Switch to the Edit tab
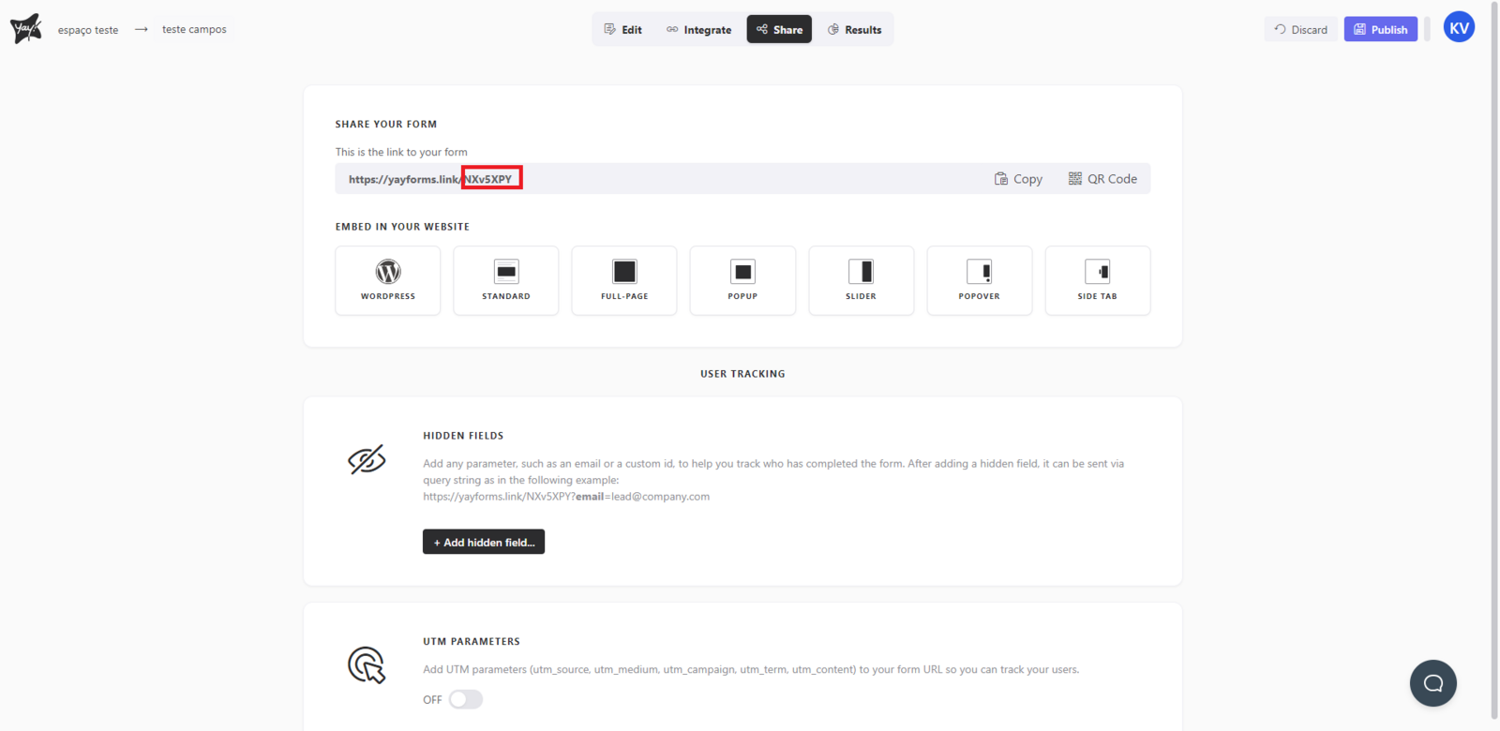 pos(623,30)
